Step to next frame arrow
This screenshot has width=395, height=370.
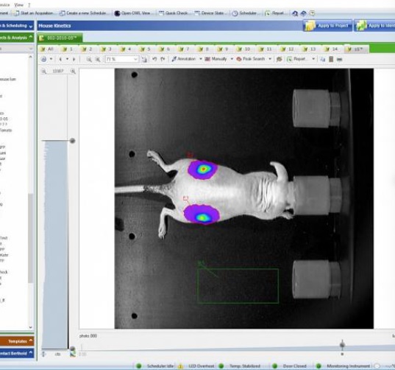tap(74, 59)
